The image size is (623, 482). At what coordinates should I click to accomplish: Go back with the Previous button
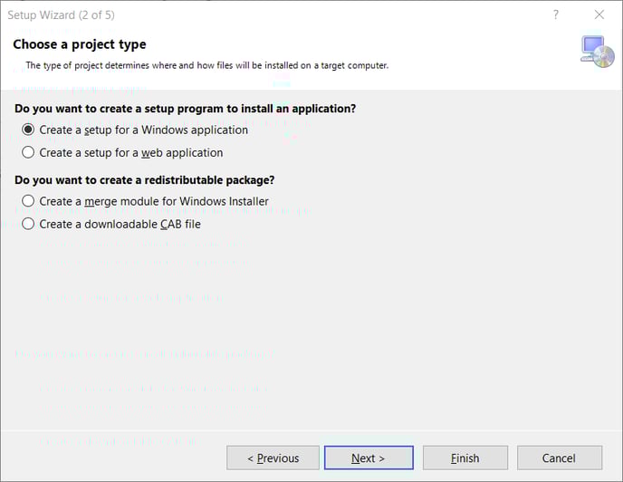pyautogui.click(x=273, y=458)
